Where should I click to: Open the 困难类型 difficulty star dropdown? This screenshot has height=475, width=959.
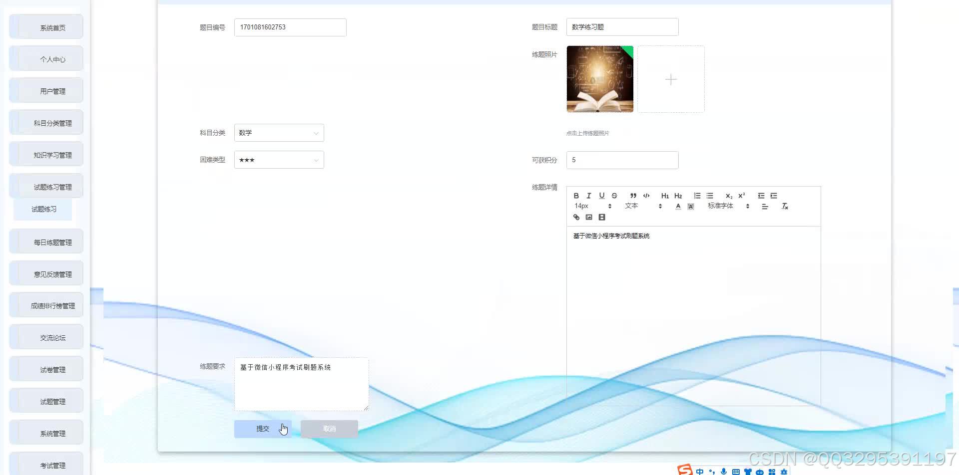point(279,159)
